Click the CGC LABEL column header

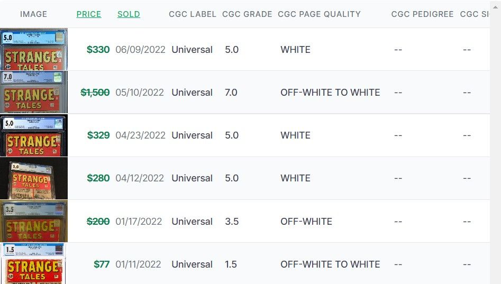193,14
